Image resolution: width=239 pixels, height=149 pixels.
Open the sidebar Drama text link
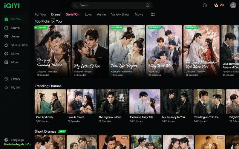pos(16,28)
